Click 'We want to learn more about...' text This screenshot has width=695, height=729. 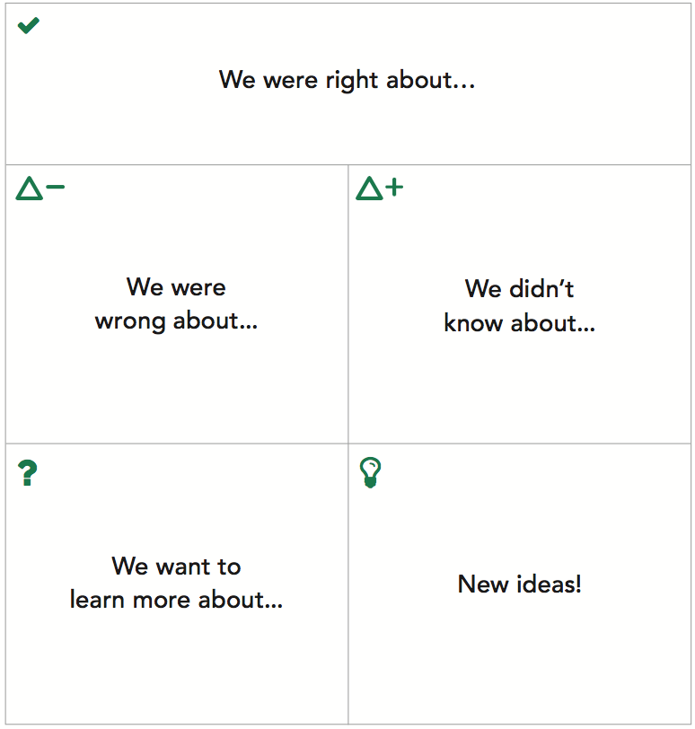[176, 583]
